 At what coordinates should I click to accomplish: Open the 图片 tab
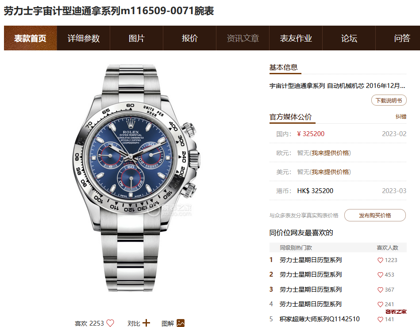pos(137,38)
